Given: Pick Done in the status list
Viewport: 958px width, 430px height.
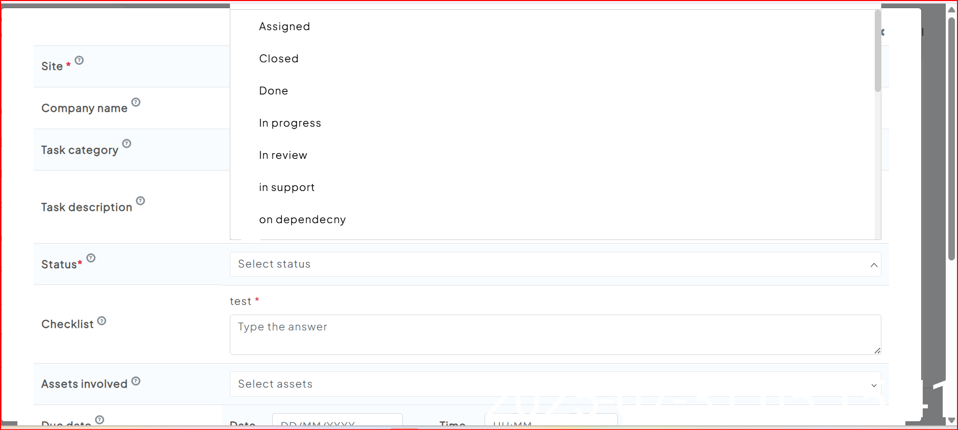Looking at the screenshot, I should [x=274, y=91].
